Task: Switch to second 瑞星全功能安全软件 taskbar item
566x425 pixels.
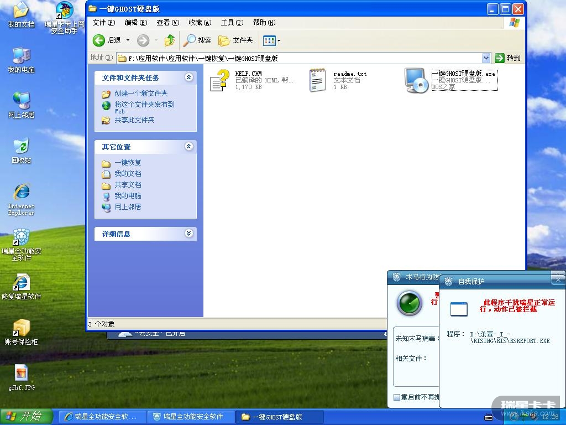Action: tap(191, 417)
